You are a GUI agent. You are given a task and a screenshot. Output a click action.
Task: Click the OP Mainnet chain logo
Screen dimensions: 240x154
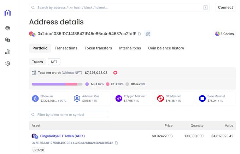click(x=160, y=99)
